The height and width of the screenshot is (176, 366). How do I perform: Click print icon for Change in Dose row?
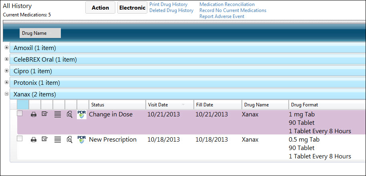34,115
